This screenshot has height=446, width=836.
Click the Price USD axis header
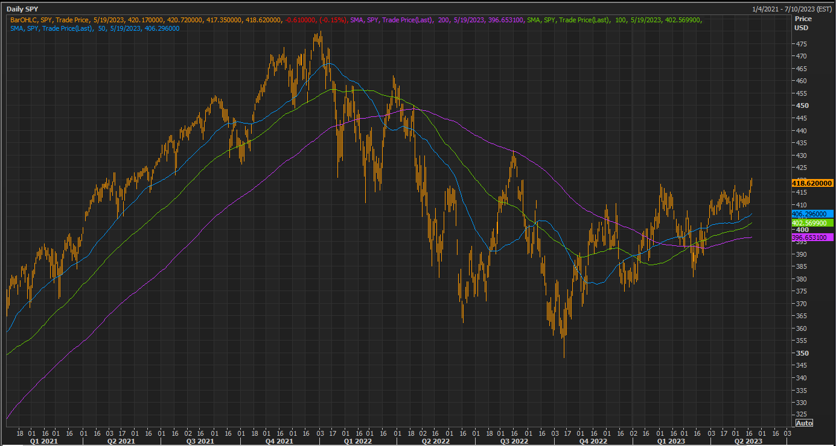[803, 23]
